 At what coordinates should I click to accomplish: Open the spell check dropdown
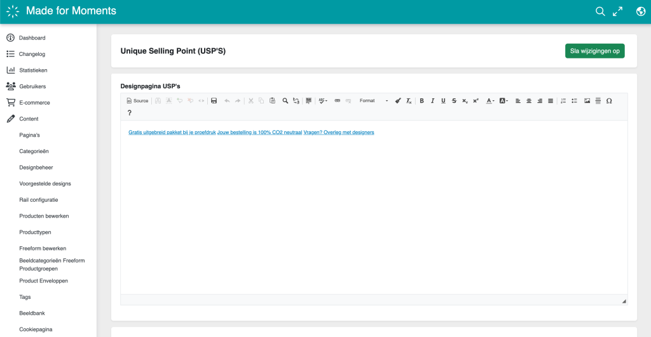tap(323, 101)
